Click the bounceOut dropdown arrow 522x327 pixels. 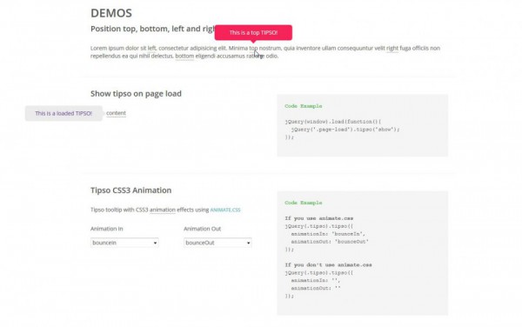coord(248,243)
